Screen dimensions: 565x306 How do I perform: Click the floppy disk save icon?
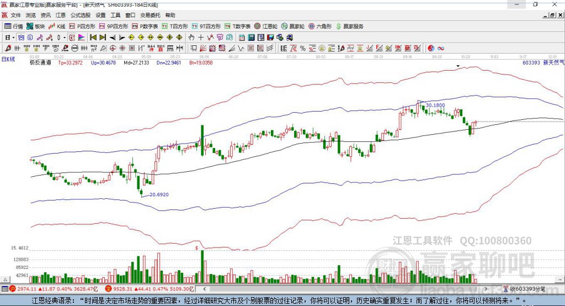(270, 38)
